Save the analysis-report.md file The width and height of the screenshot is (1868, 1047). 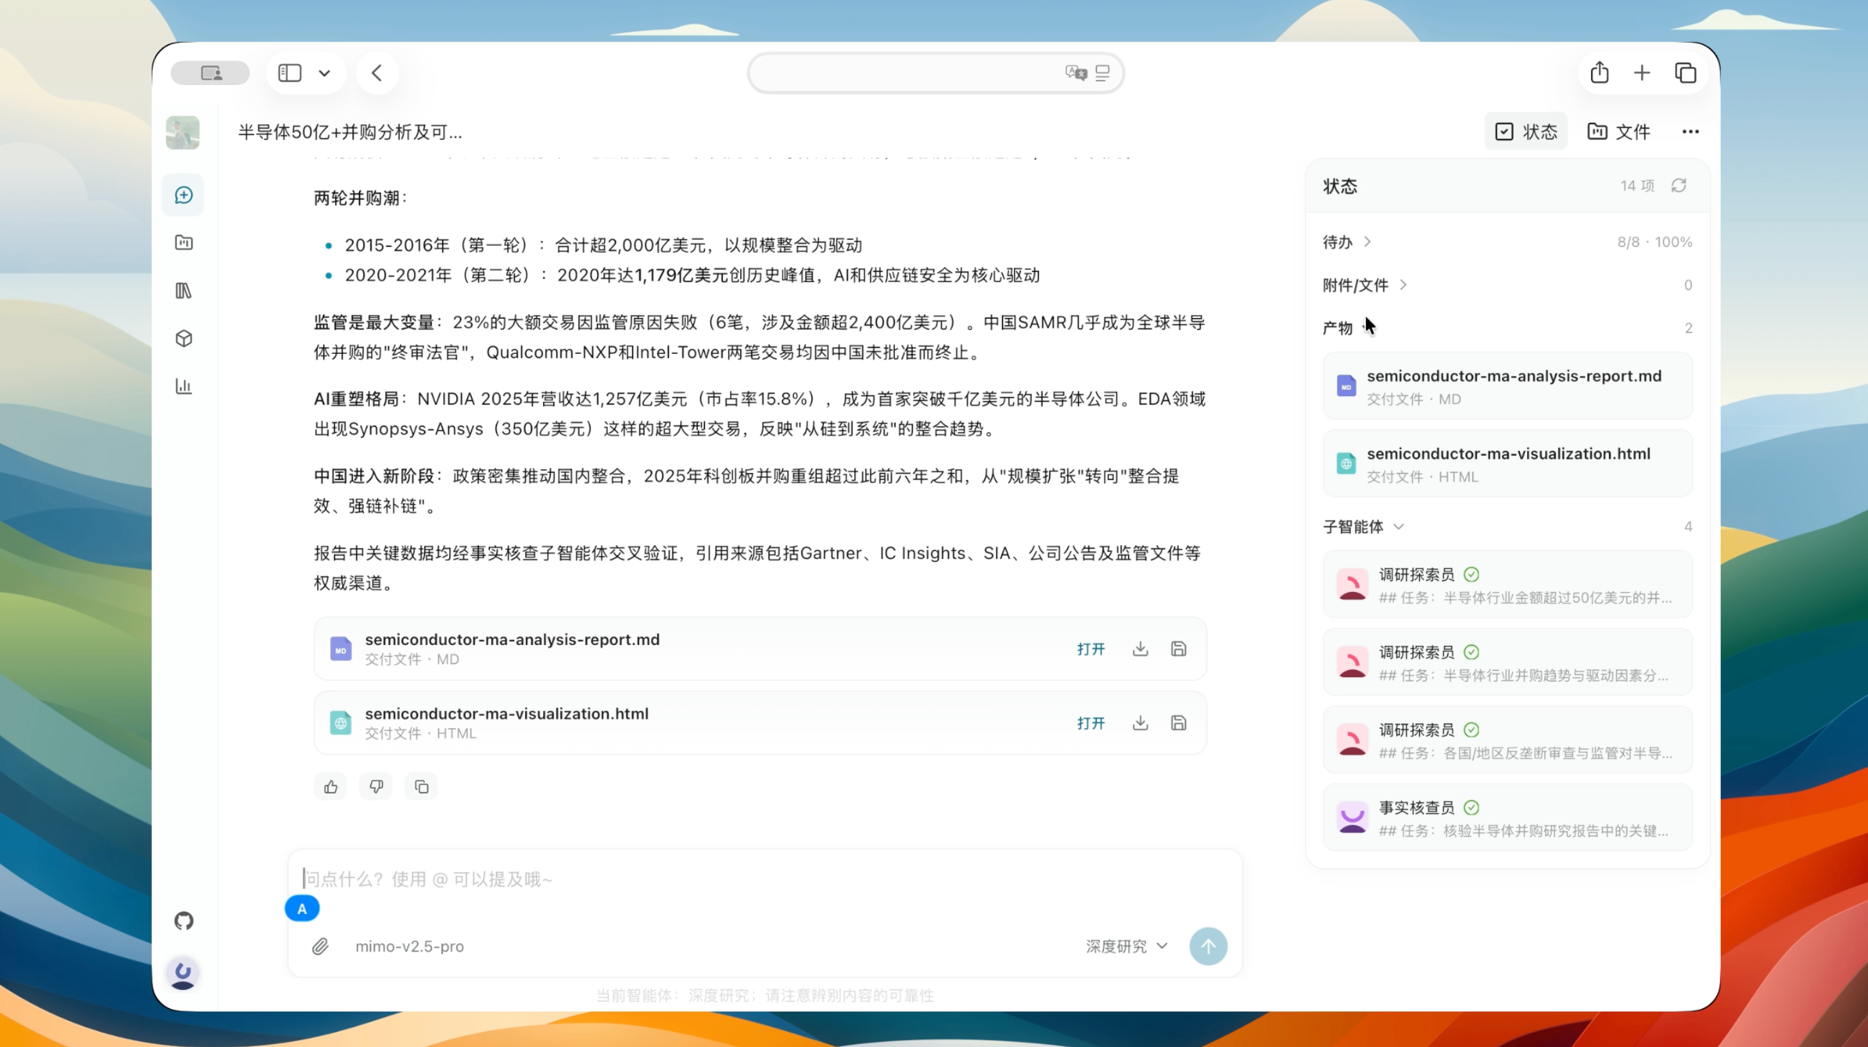pyautogui.click(x=1178, y=649)
